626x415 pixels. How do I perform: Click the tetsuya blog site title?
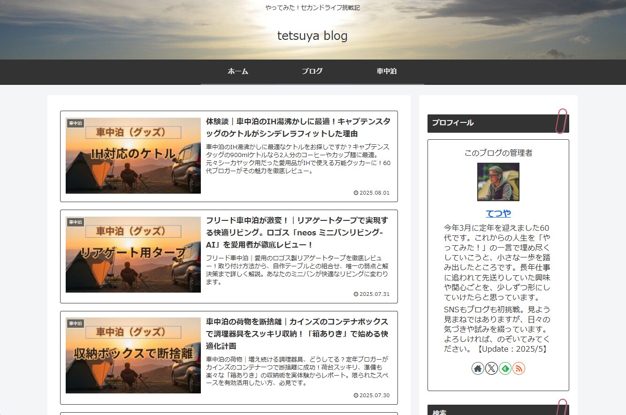coord(313,36)
